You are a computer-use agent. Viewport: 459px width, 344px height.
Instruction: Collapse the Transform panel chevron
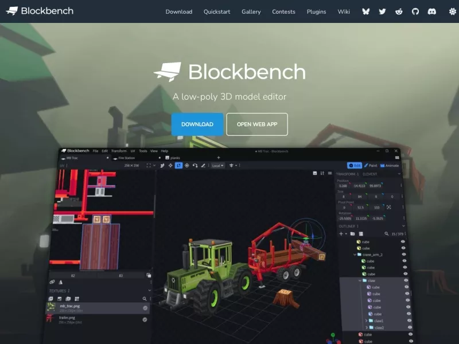[x=399, y=174]
